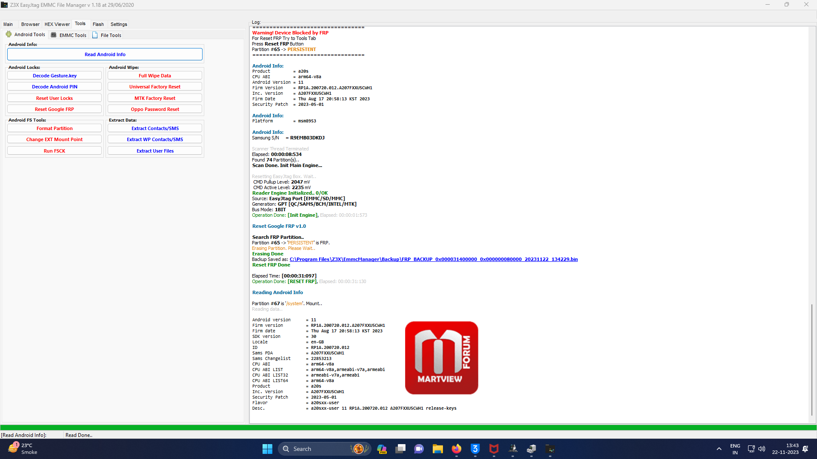Screen dimensions: 817x459
Task: Open Task View on the taskbar
Action: 400,449
